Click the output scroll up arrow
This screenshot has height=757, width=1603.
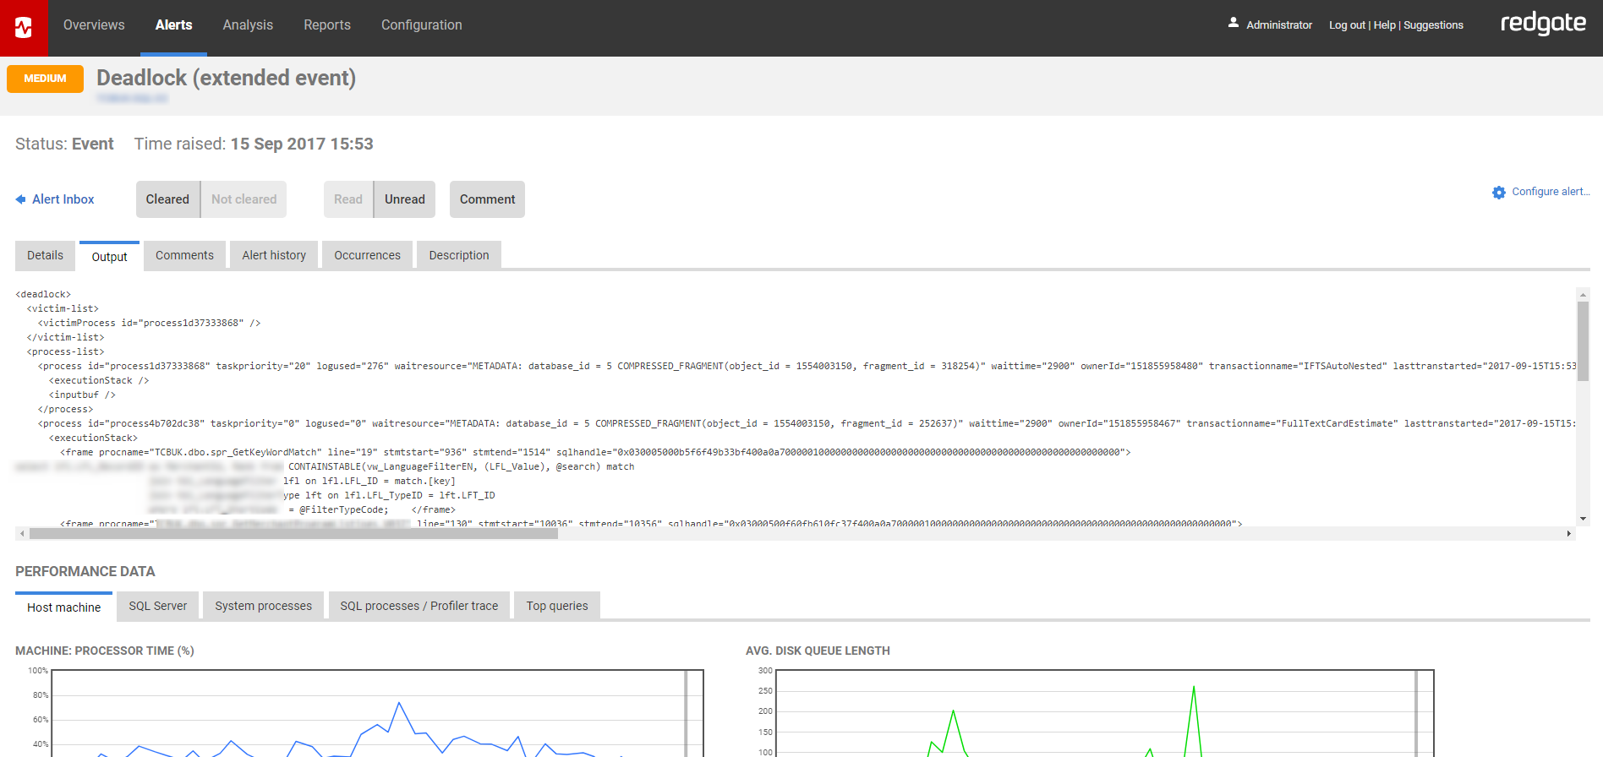point(1583,294)
